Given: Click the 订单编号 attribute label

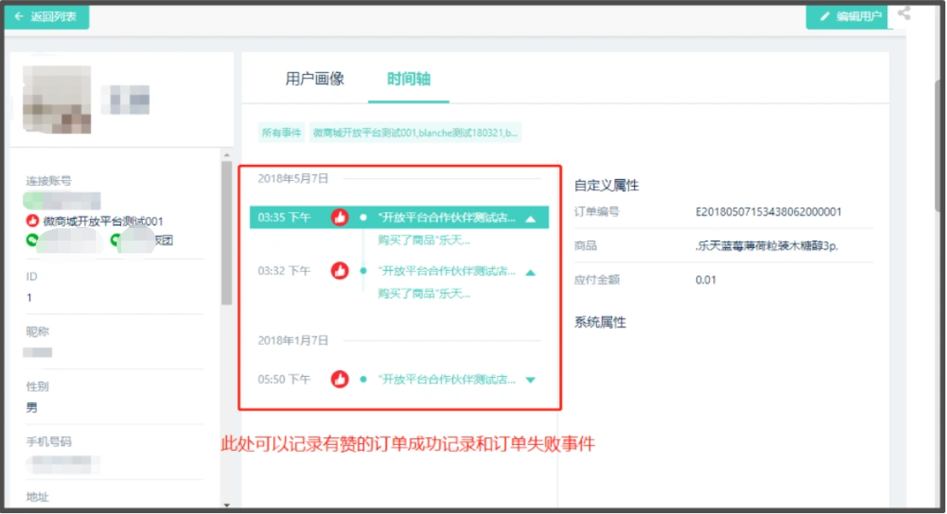Looking at the screenshot, I should coord(596,212).
